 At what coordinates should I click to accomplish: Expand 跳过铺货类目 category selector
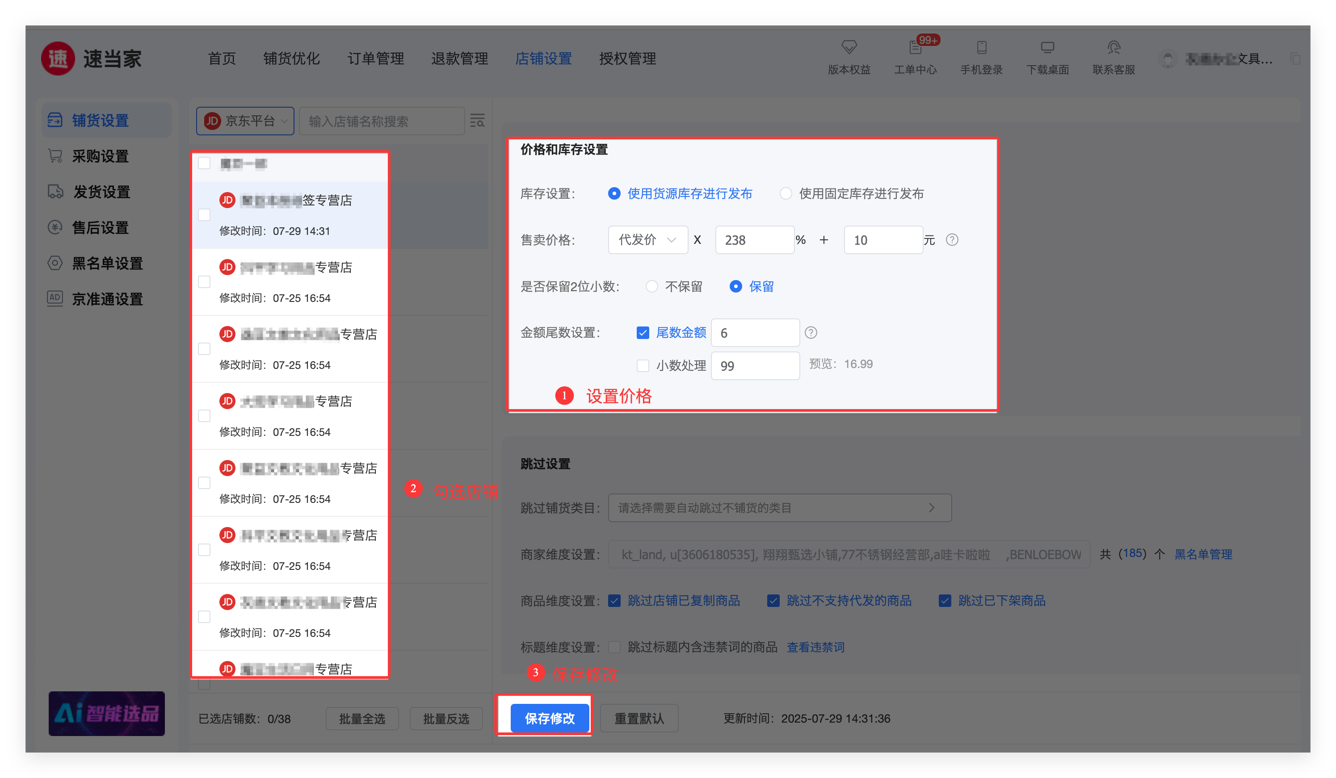coord(779,508)
